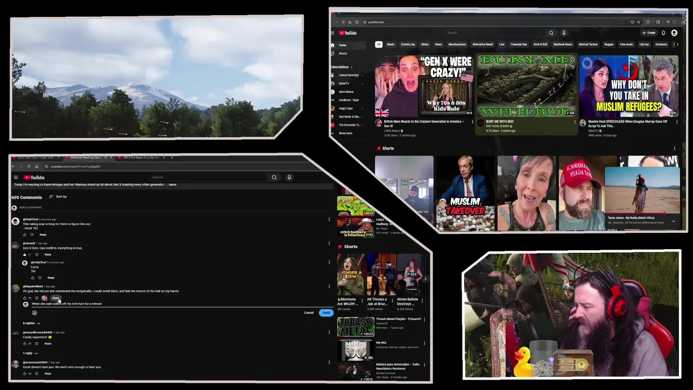Viewport: 693px width, 390px height.
Task: Click the YouTube logo in the comments window
Action: click(x=34, y=178)
